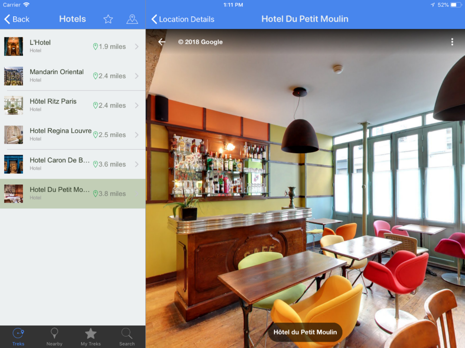The image size is (465, 348).
Task: Expand L'Hotel row chevron
Action: 137,46
